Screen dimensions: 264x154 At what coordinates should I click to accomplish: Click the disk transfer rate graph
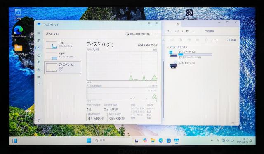[122, 93]
